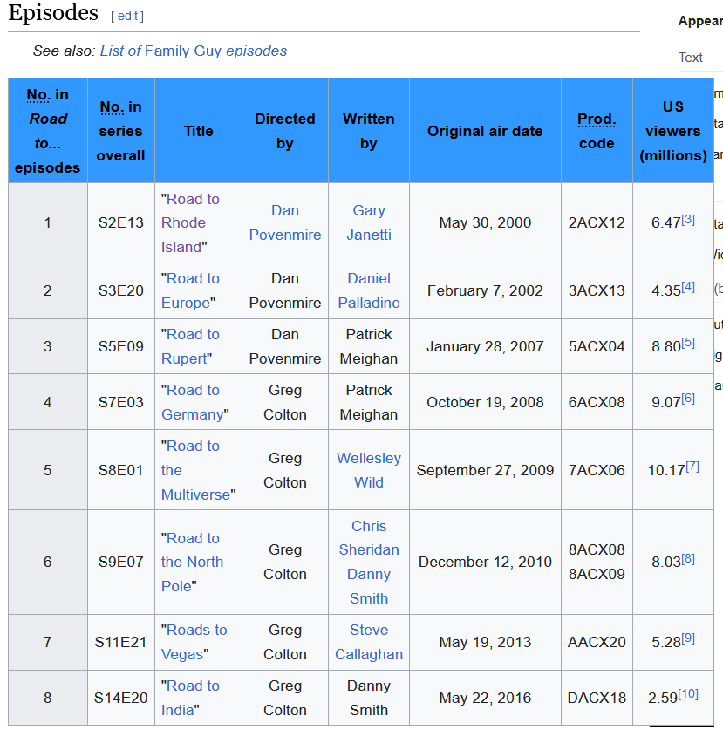Viewport: 723px width, 730px height.
Task: Select the Text option in Appearance panel
Action: click(x=690, y=58)
